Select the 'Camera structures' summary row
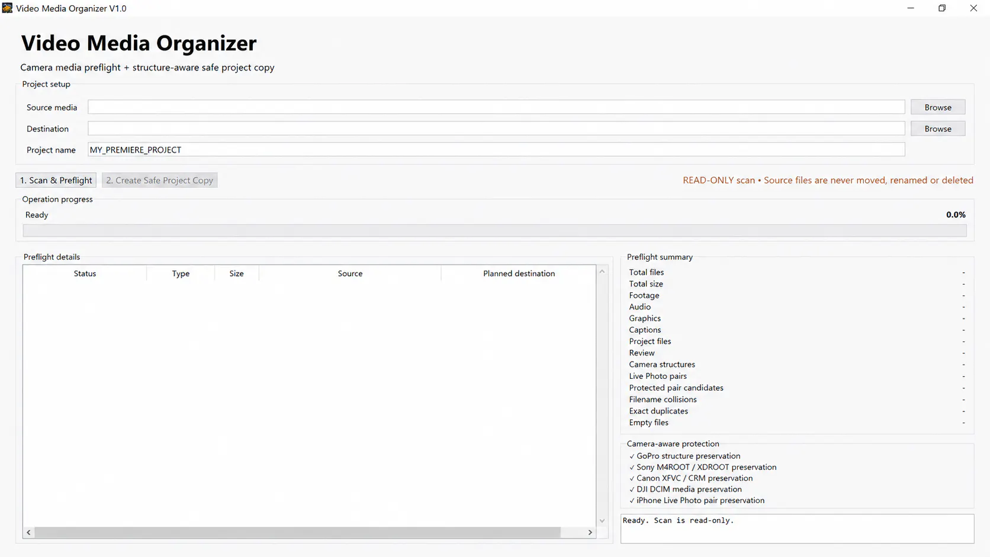This screenshot has width=990, height=557. click(x=797, y=365)
